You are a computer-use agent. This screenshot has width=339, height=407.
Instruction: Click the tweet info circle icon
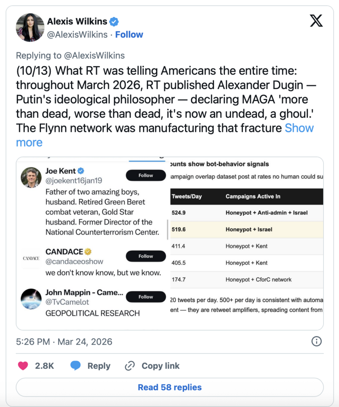pyautogui.click(x=316, y=341)
